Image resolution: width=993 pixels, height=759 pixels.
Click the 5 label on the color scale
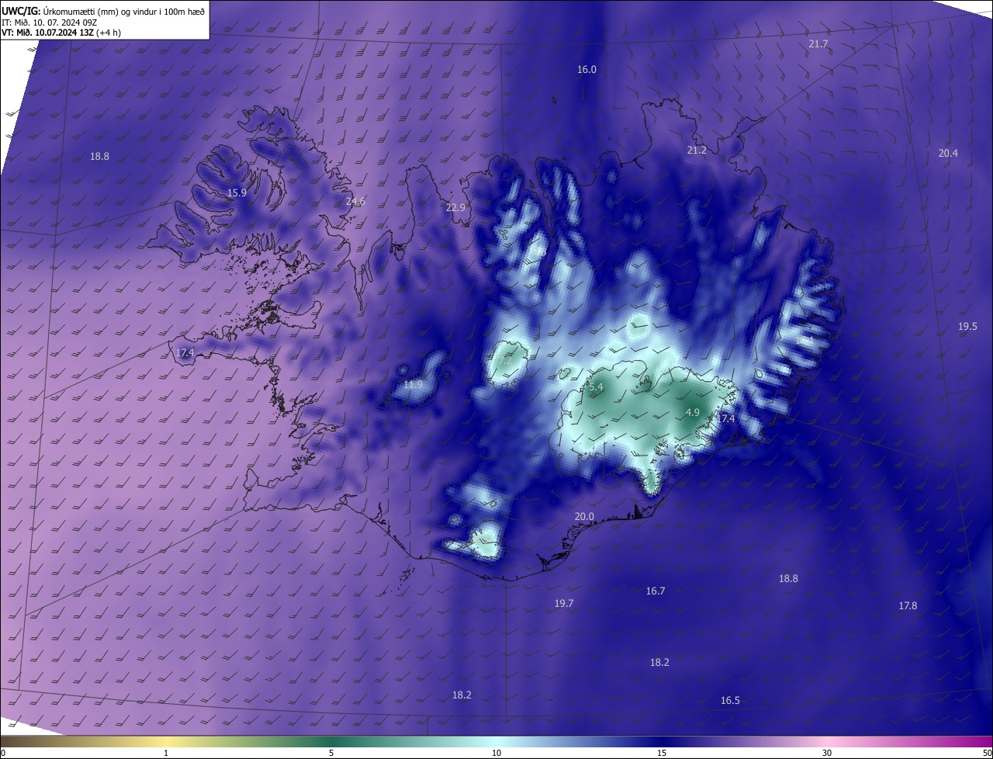(x=331, y=753)
